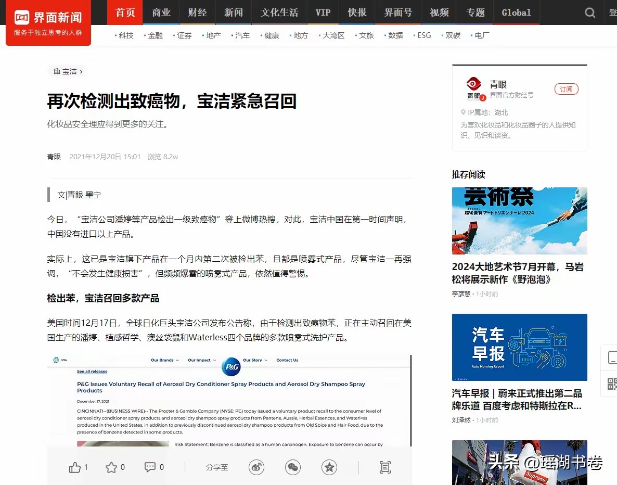Image resolution: width=617 pixels, height=485 pixels.
Task: Open the Global menu item
Action: (516, 12)
